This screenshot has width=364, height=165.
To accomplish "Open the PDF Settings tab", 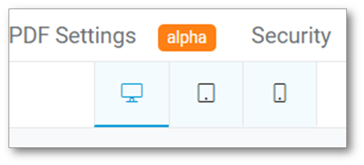I will [73, 36].
